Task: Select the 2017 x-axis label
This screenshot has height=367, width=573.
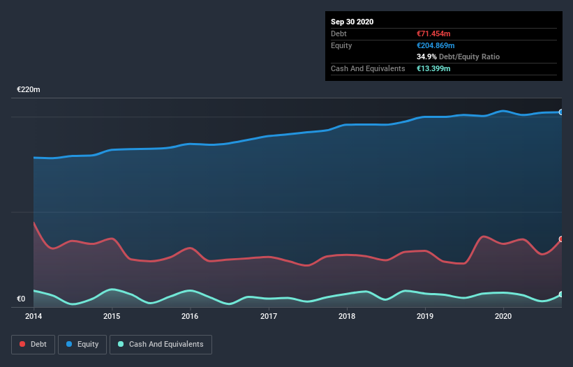Action: [x=268, y=317]
